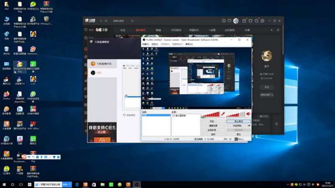The height and width of the screenshot is (188, 335).
Task: Click the 编辑场景 button in OBS
Action: coord(213,126)
